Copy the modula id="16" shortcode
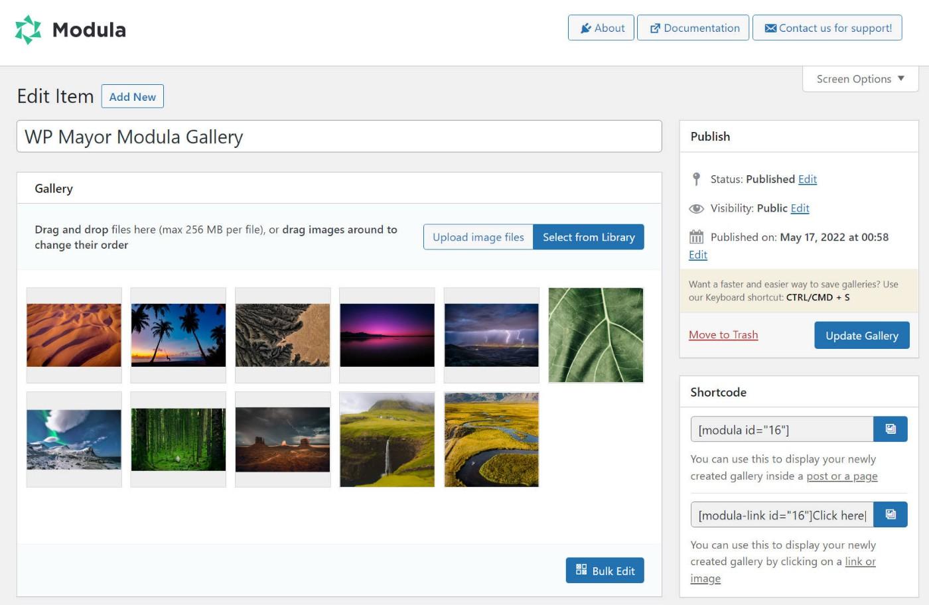The image size is (929, 605). (891, 429)
